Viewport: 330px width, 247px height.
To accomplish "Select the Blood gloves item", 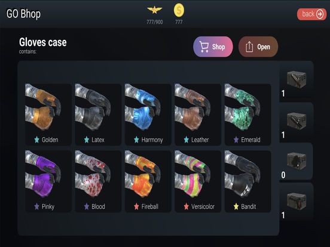I will pos(98,181).
